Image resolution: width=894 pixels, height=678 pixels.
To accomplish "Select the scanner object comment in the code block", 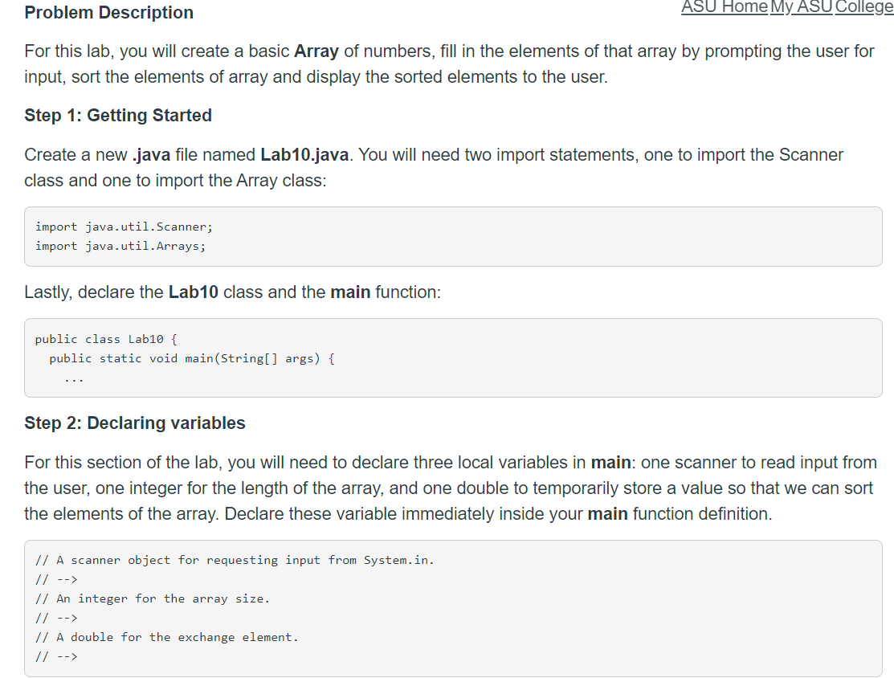I will [234, 560].
